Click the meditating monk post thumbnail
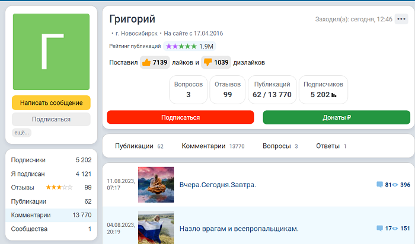The image size is (415, 244). pos(156,185)
